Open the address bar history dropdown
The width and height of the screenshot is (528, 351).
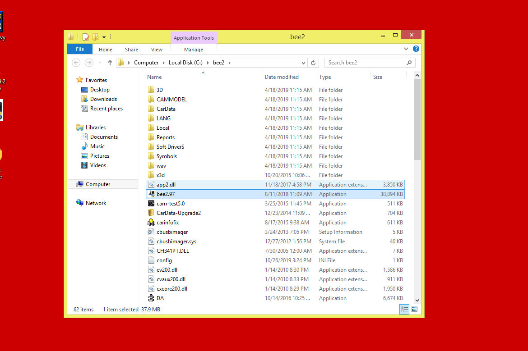[x=303, y=63]
